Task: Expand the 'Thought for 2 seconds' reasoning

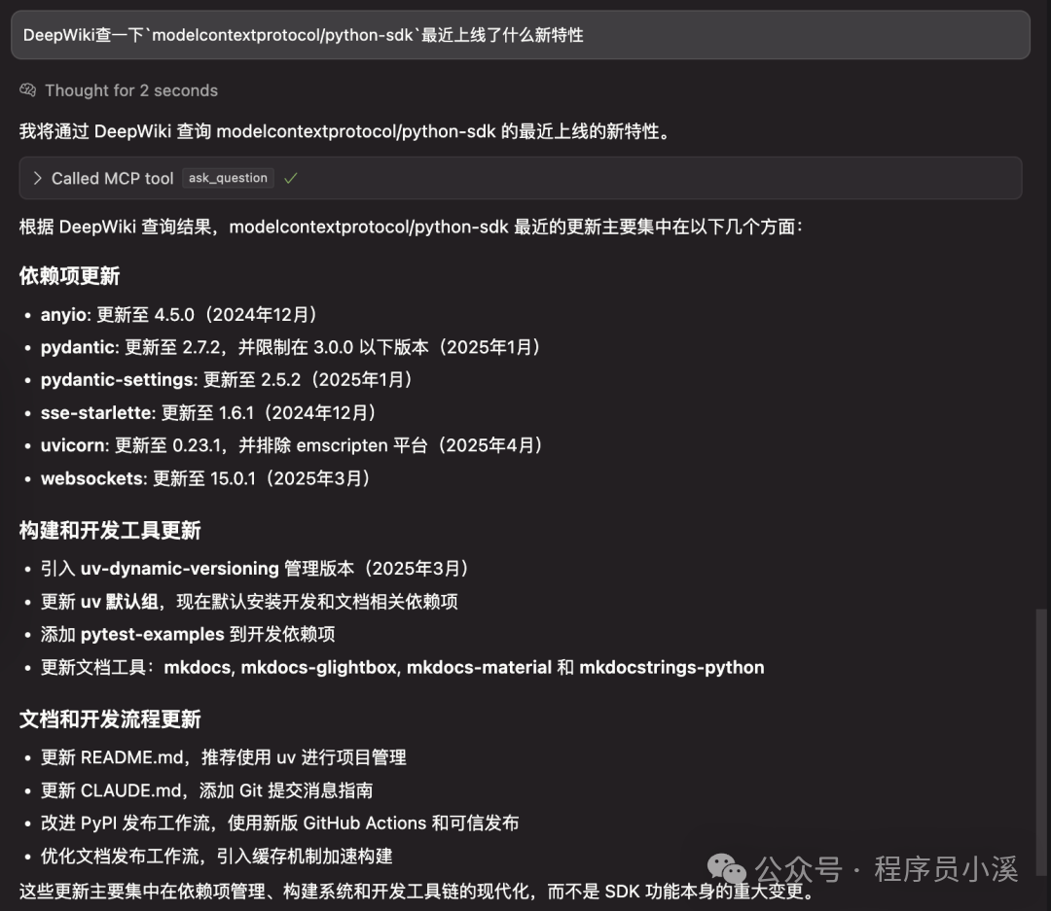Action: (x=129, y=90)
